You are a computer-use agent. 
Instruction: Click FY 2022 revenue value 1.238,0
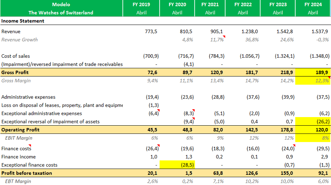250,32
